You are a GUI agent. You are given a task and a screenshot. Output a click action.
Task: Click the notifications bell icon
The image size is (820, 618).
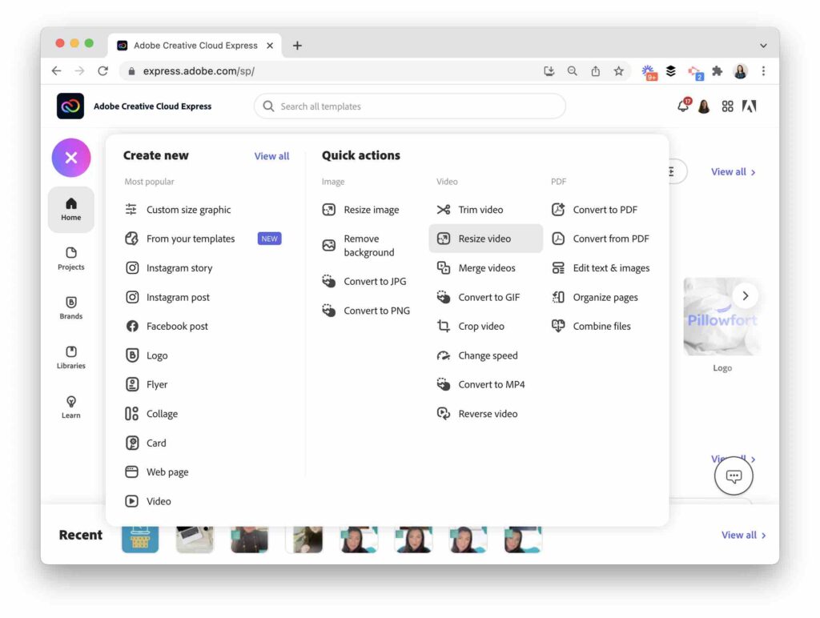pos(683,106)
